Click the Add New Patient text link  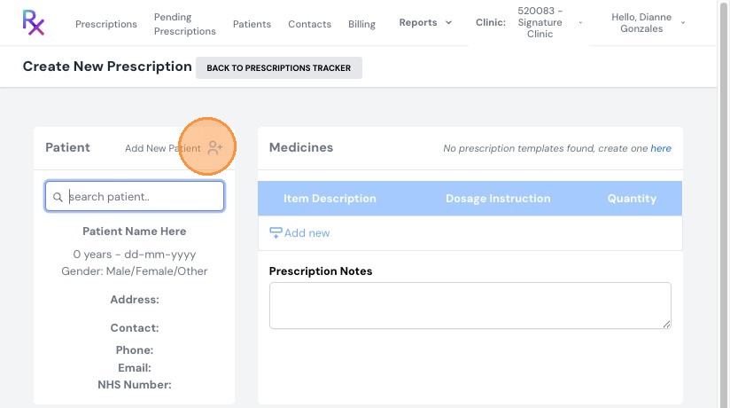click(x=162, y=148)
